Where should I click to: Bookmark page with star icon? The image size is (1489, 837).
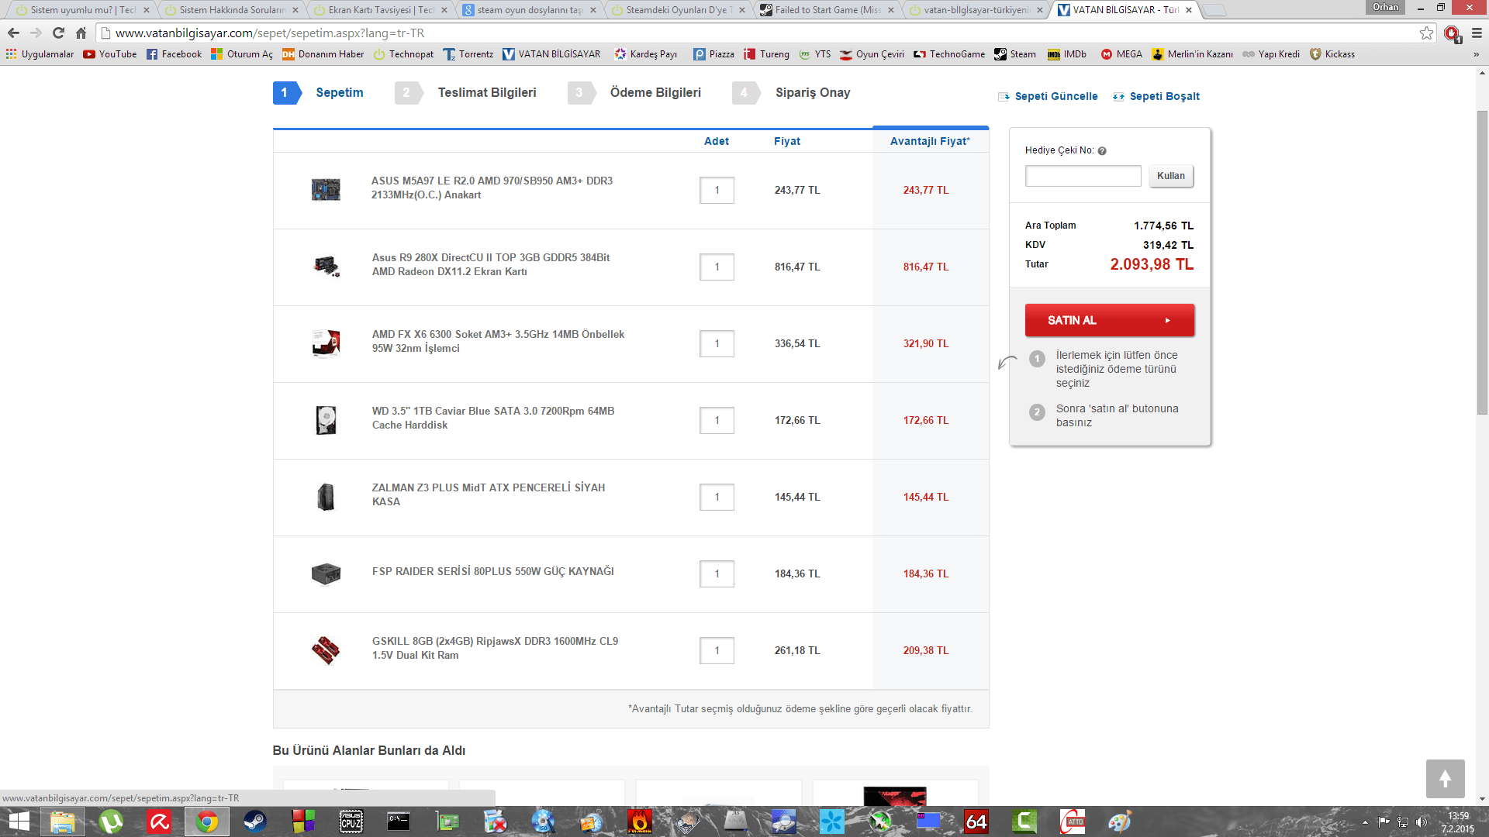(x=1426, y=33)
